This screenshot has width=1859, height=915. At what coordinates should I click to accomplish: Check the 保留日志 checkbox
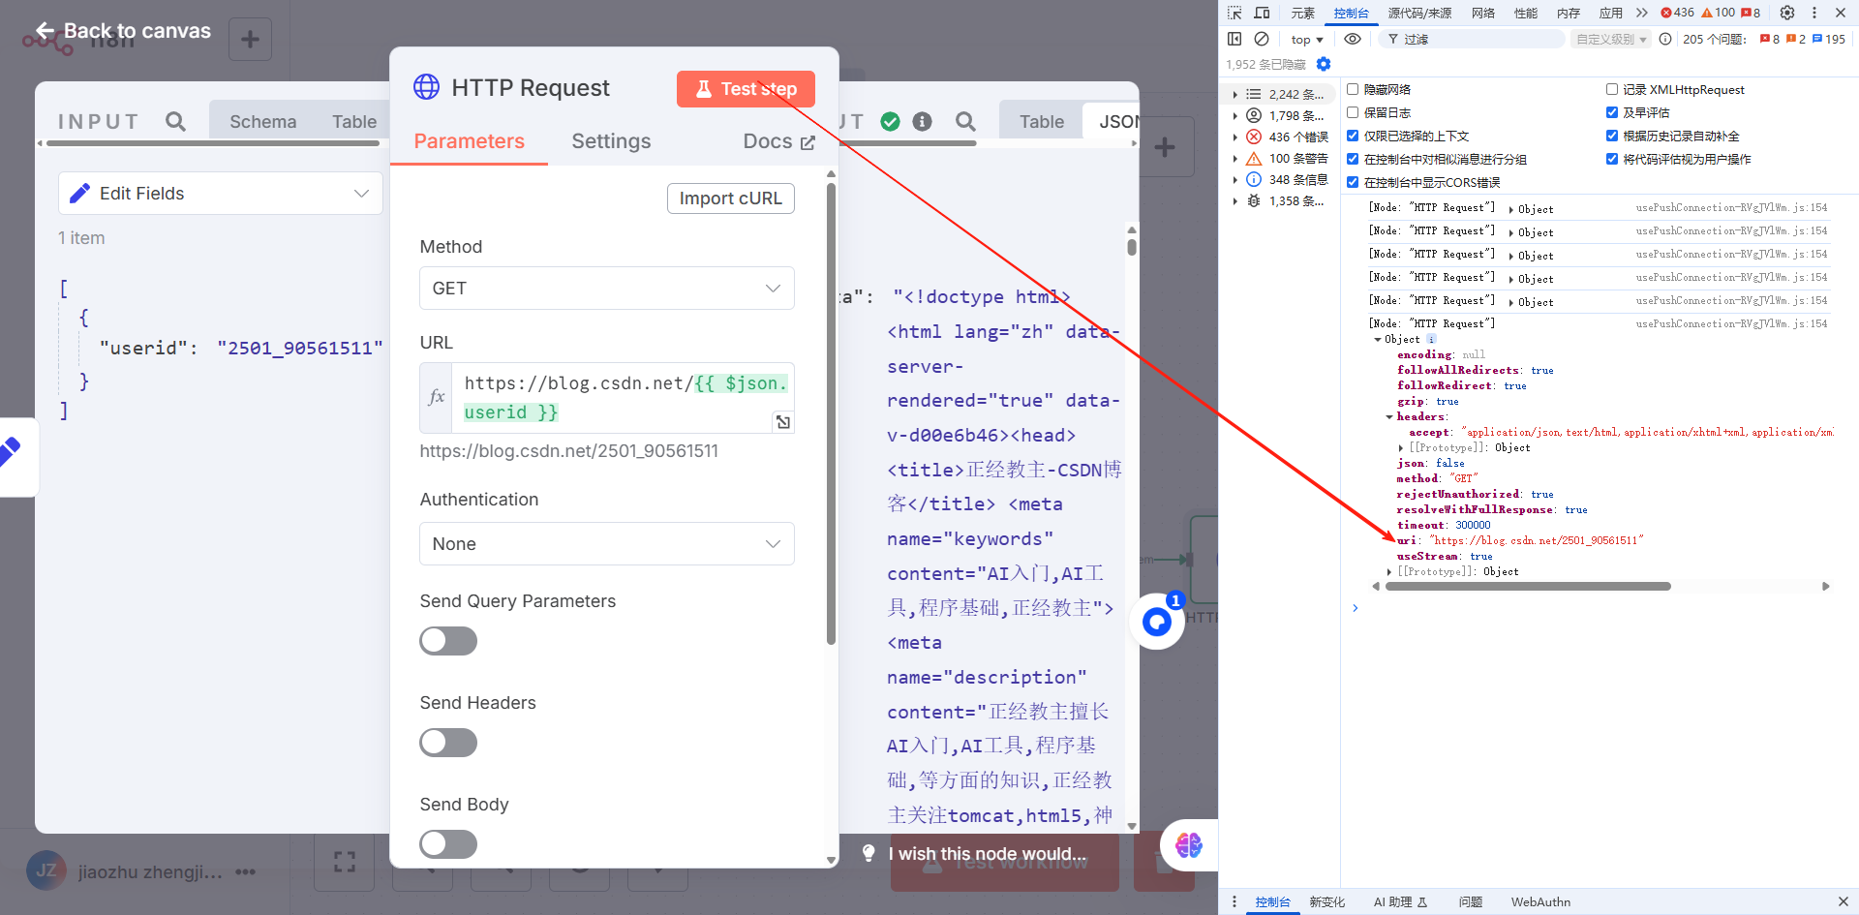pos(1353,112)
